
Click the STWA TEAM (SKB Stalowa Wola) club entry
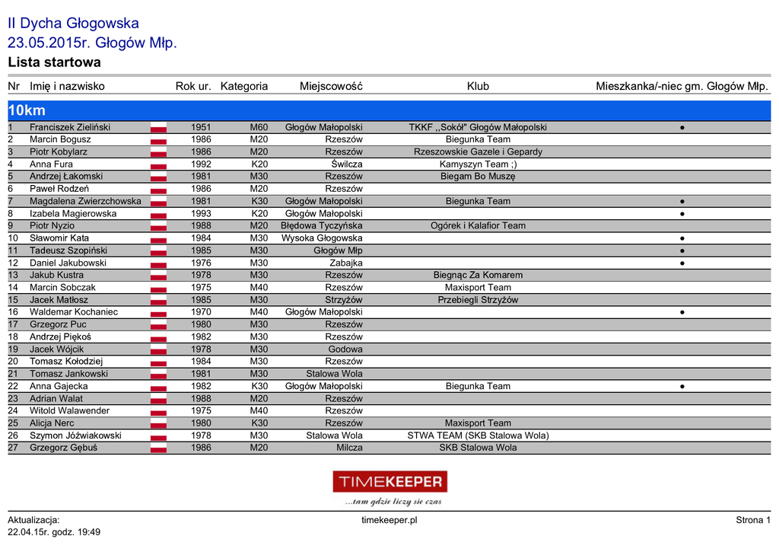pyautogui.click(x=478, y=436)
